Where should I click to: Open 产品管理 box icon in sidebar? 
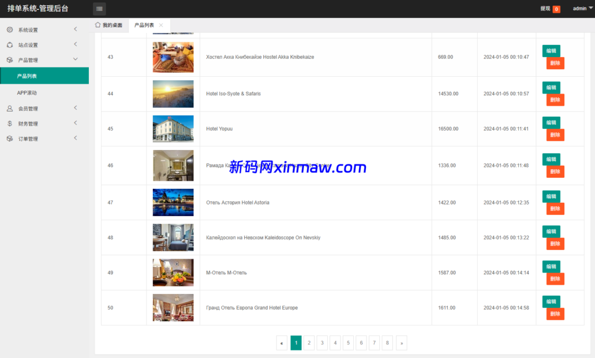tap(10, 59)
